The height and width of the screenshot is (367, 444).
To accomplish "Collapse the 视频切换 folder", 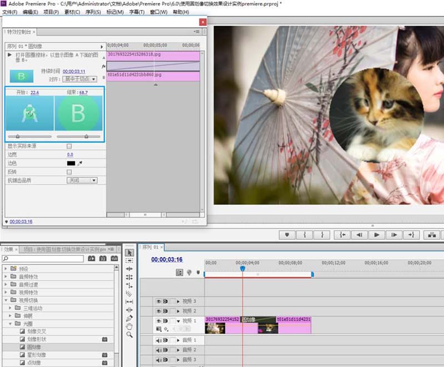I will click(6, 300).
